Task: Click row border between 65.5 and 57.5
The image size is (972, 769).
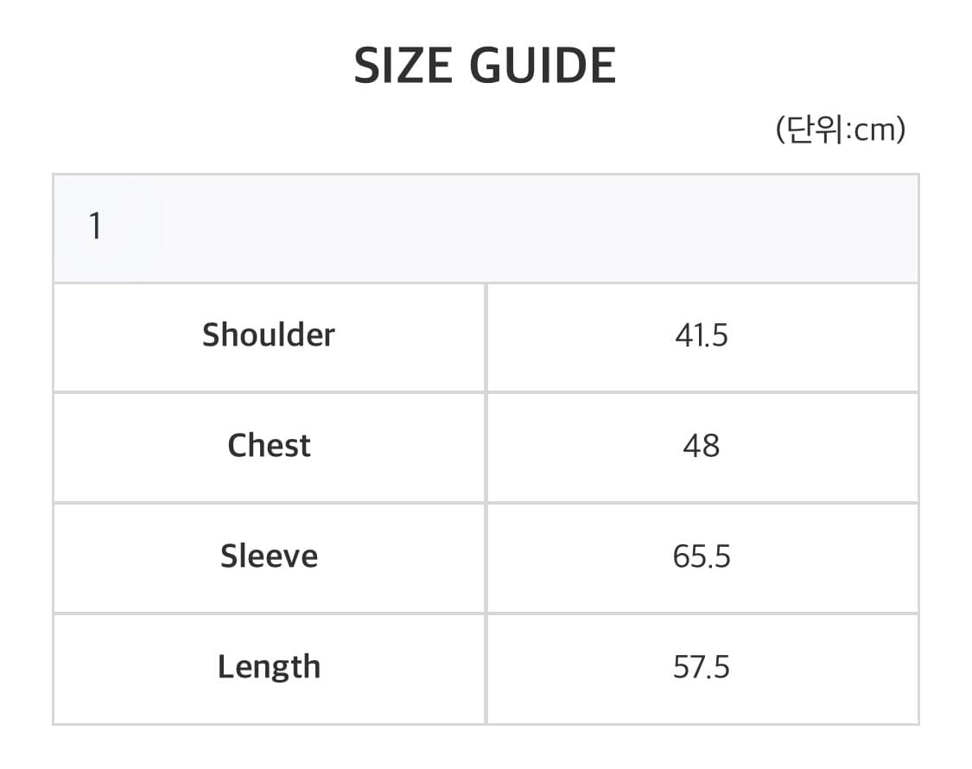Action: click(x=702, y=613)
